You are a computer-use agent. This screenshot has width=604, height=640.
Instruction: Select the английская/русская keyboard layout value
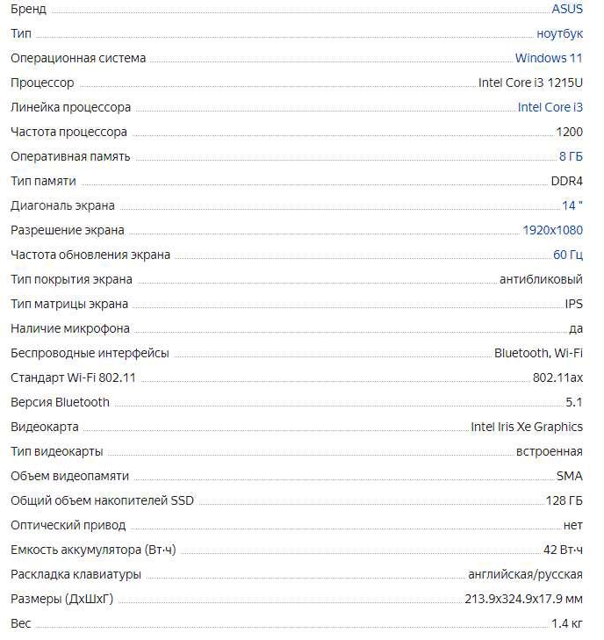pos(525,574)
